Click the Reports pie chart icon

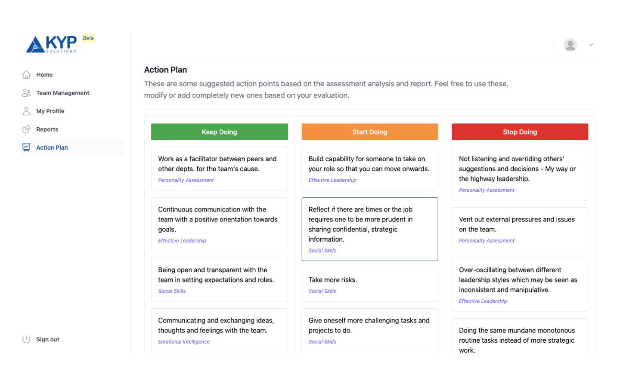click(26, 129)
